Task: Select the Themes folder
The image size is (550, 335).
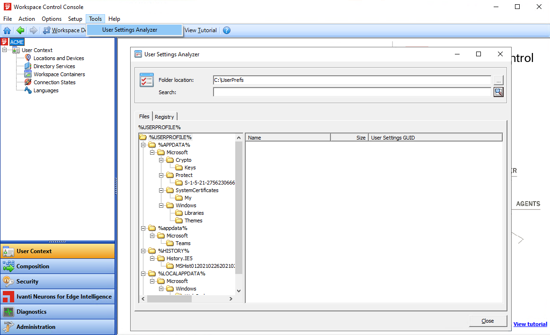Action: point(193,220)
